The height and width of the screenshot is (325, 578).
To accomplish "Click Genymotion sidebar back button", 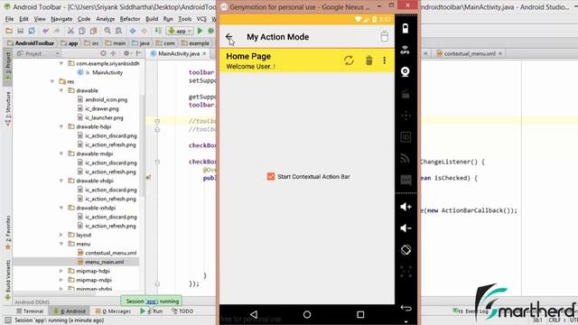I will tap(406, 308).
